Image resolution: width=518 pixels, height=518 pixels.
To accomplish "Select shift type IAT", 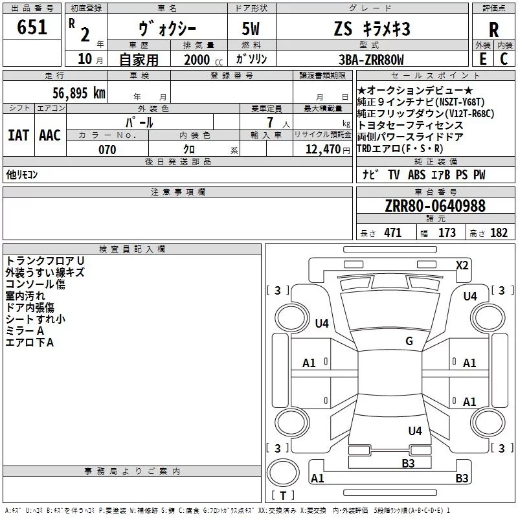I will pyautogui.click(x=19, y=135).
